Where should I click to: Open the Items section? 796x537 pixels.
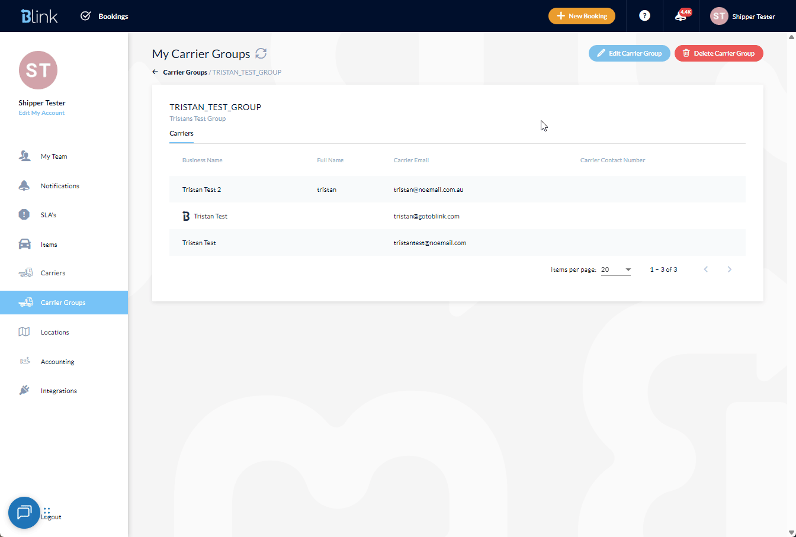coord(49,245)
